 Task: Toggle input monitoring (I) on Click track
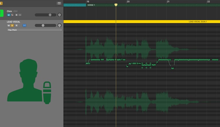[x=20, y=15]
